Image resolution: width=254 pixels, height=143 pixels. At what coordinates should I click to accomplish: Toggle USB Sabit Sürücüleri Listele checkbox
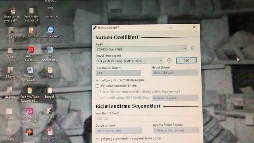click(x=97, y=86)
